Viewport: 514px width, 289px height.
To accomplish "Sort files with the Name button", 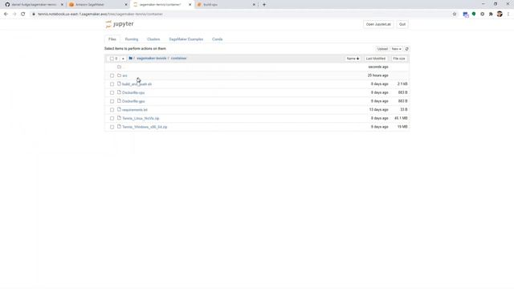I will (x=353, y=59).
